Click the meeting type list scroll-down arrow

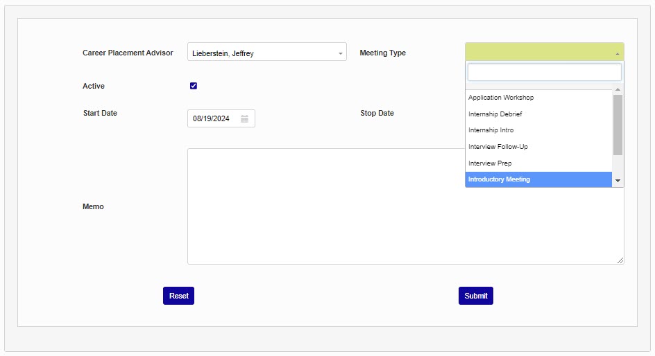pos(618,180)
